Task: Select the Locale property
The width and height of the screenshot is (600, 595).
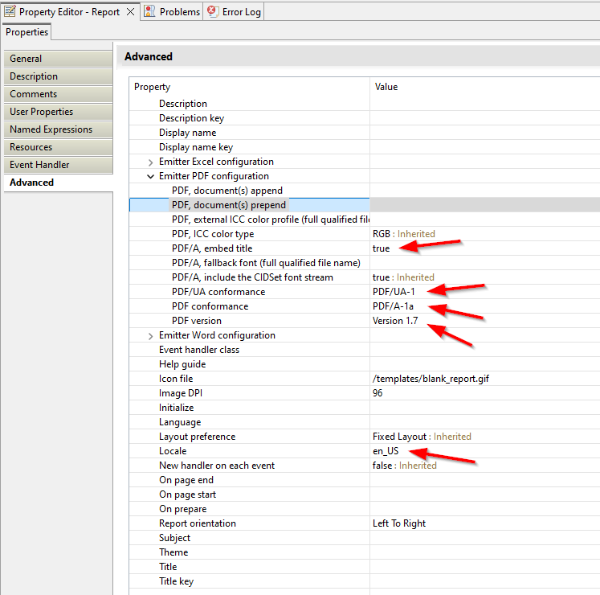Action: coord(173,451)
